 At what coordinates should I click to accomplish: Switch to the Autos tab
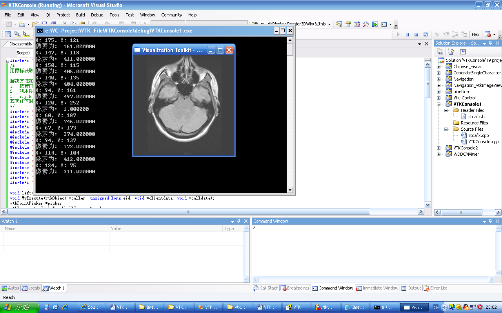tap(10, 288)
